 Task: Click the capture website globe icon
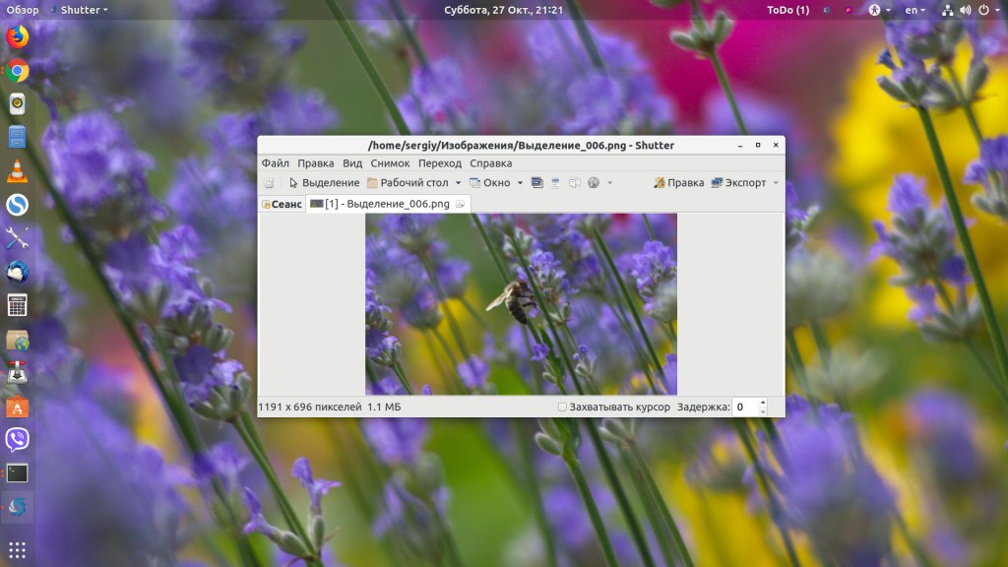[594, 183]
